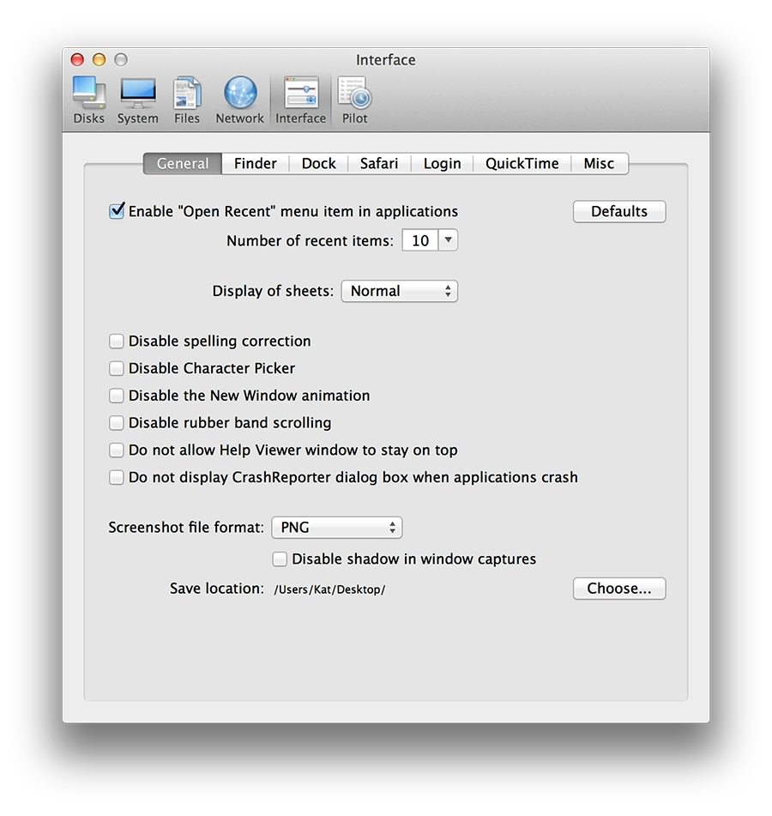Image resolution: width=772 pixels, height=816 pixels.
Task: Close the Interface window
Action: 77,60
